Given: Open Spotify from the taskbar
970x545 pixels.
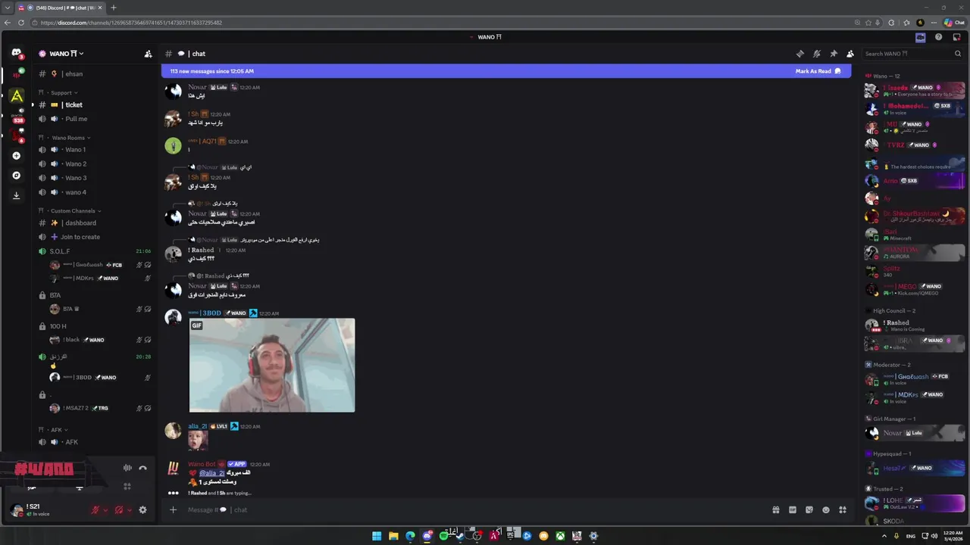Looking at the screenshot, I should coord(444,536).
